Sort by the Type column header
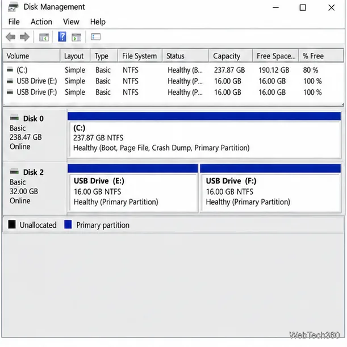Viewport: 347px width, 347px height. [104, 56]
